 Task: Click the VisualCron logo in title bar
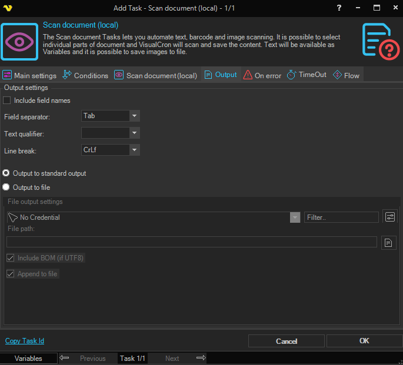pyautogui.click(x=8, y=8)
